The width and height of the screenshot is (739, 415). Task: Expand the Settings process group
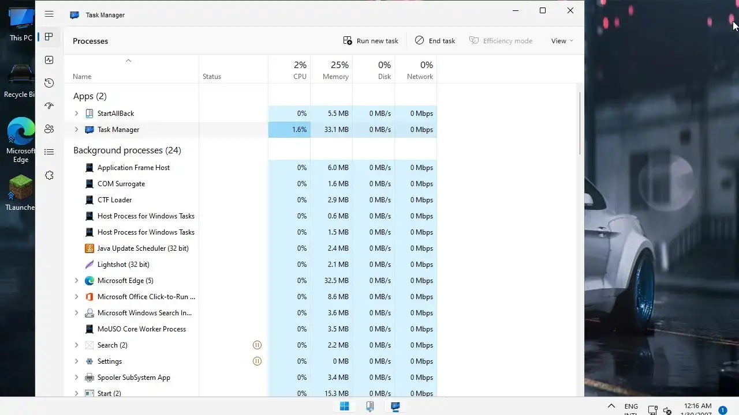[76, 361]
